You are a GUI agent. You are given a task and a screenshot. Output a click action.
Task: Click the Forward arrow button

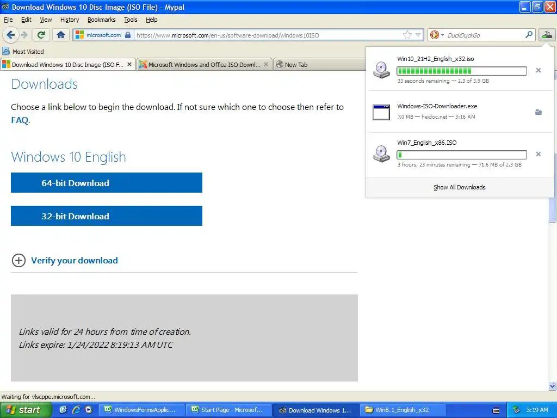tap(24, 35)
